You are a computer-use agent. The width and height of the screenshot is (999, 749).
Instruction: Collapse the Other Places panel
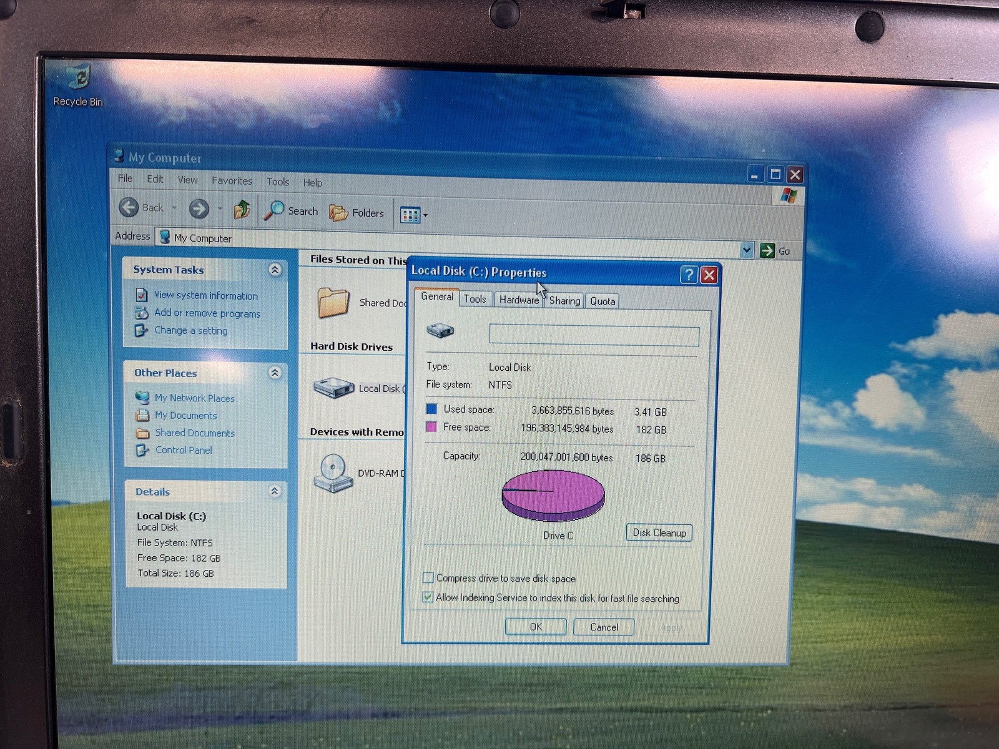coord(275,373)
